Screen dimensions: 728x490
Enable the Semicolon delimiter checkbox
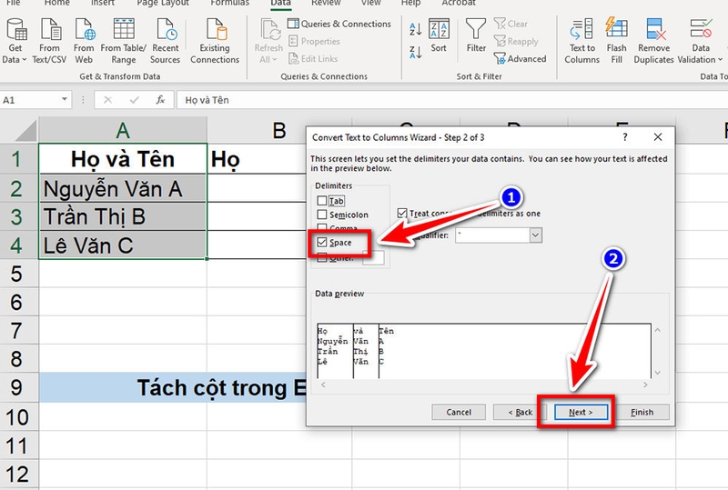click(322, 215)
